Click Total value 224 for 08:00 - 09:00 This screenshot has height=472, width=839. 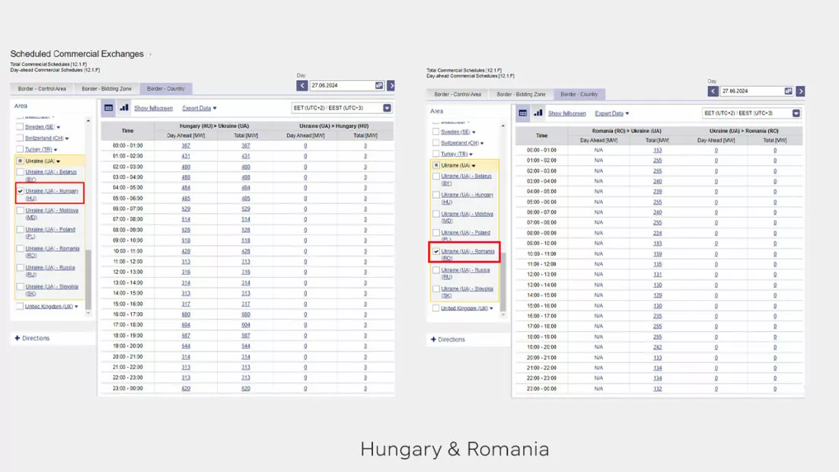[x=658, y=233]
